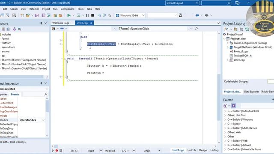The width and height of the screenshot is (274, 154).
Task: Click the search magnifier beside TForm1::NumberClick
Action: [x=196, y=29]
